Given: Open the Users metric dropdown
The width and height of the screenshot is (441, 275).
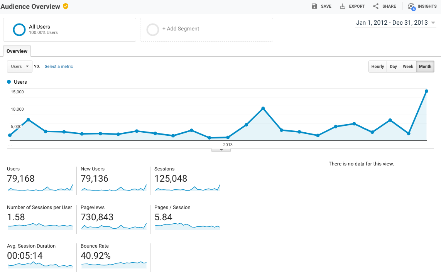Looking at the screenshot, I should tap(20, 66).
